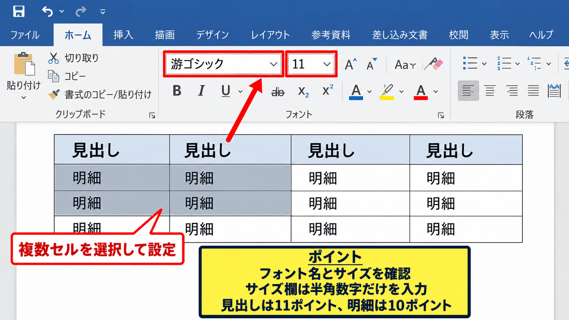
Task: Switch to the 挿入 tab
Action: pyautogui.click(x=123, y=35)
